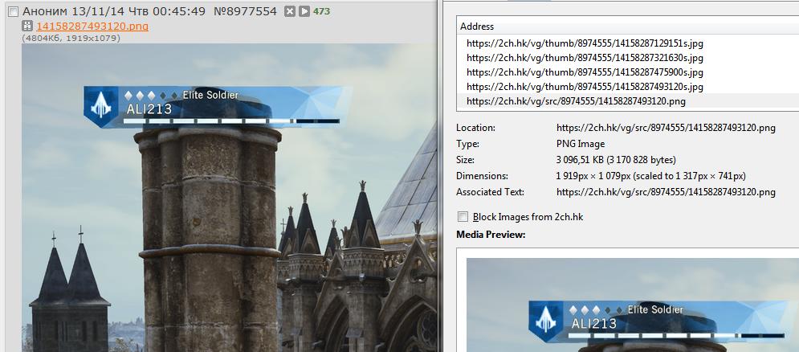
Task: Select the thumb row ending 14158287129151s.jpg
Action: coord(628,44)
